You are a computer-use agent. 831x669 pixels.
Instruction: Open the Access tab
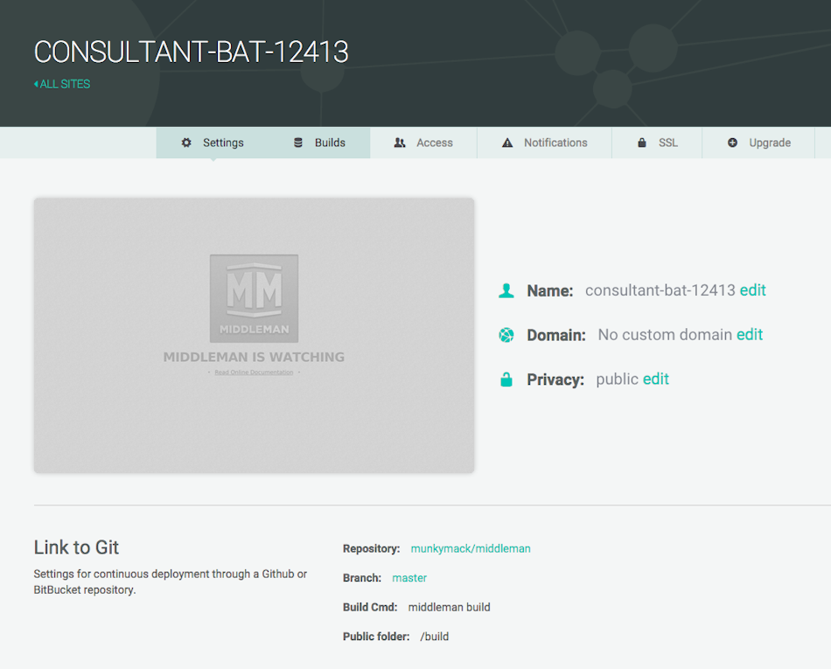coord(423,143)
